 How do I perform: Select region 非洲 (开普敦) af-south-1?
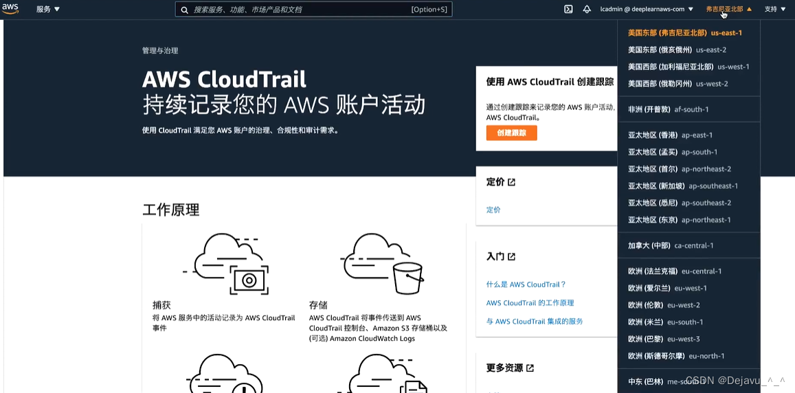669,109
